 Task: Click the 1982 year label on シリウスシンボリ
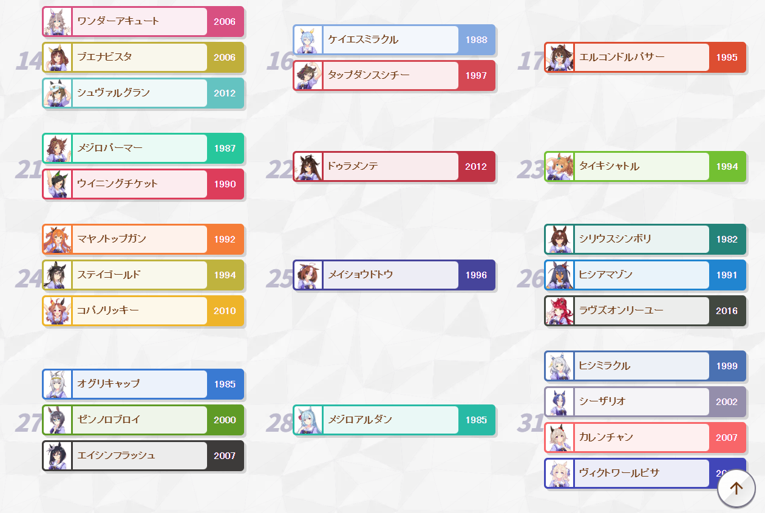727,240
